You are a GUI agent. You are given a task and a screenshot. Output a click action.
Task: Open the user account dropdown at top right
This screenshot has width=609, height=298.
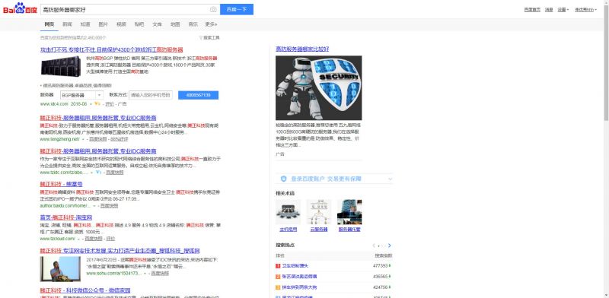click(585, 10)
